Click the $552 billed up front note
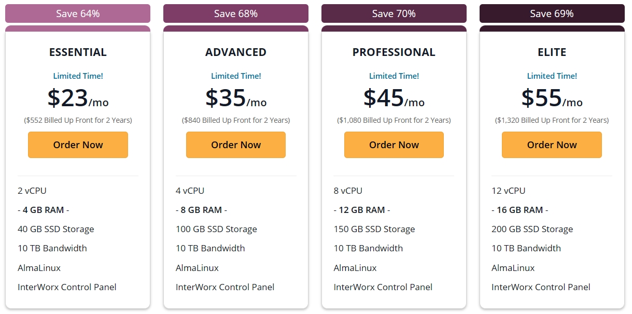The height and width of the screenshot is (314, 632). coord(78,120)
